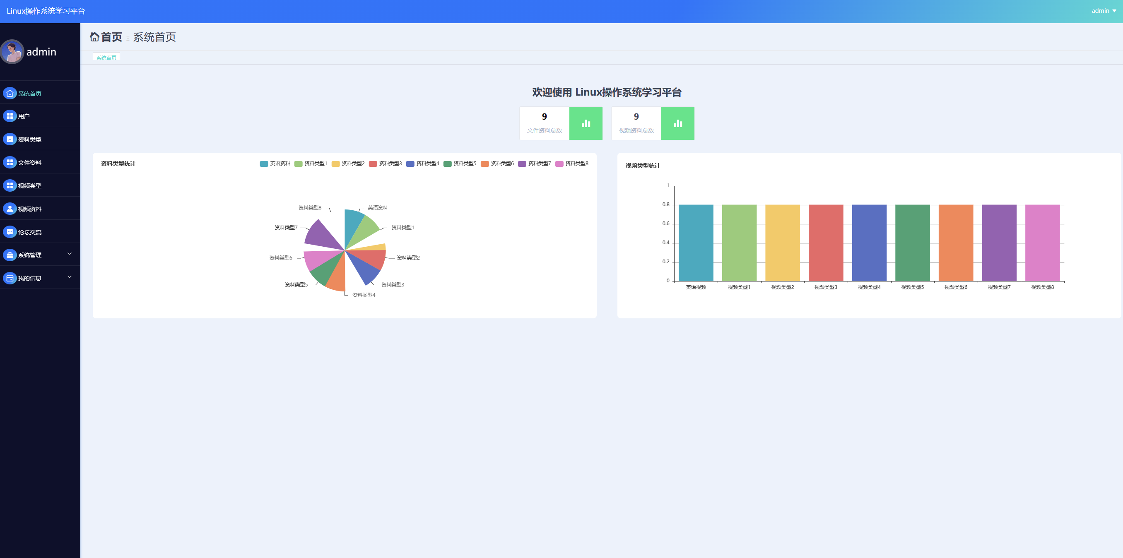Toggle 英语资料 legend item in pie chart
The image size is (1123, 558).
click(x=275, y=164)
